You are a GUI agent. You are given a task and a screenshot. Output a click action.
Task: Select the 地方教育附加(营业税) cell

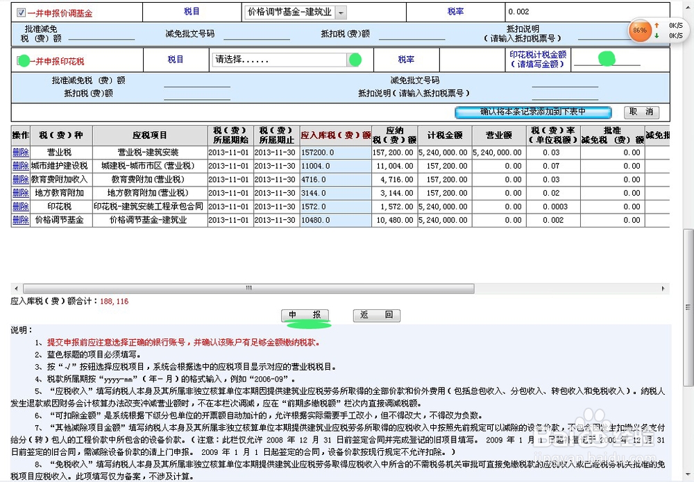[150, 193]
